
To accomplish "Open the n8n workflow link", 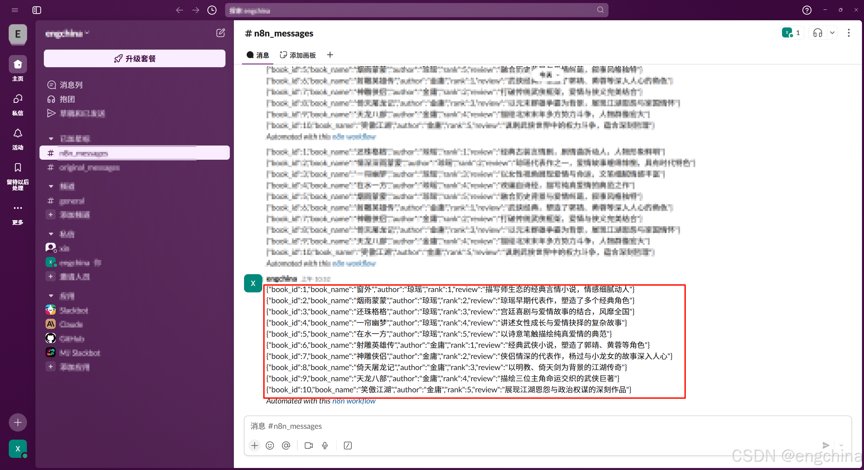I will 354,401.
